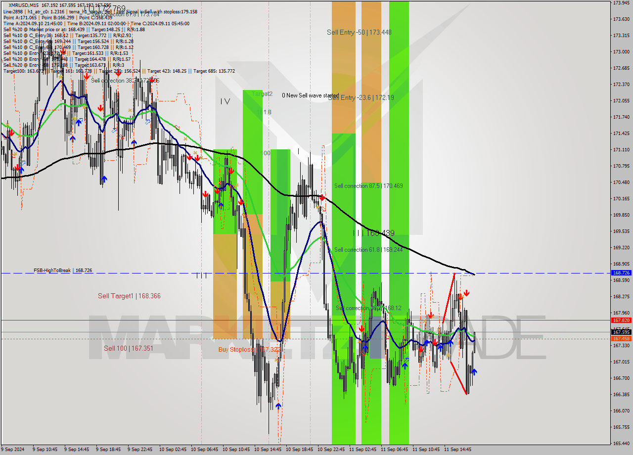The image size is (633, 455).
Task: Click the 170.165 price axis label
Action: coord(621,198)
